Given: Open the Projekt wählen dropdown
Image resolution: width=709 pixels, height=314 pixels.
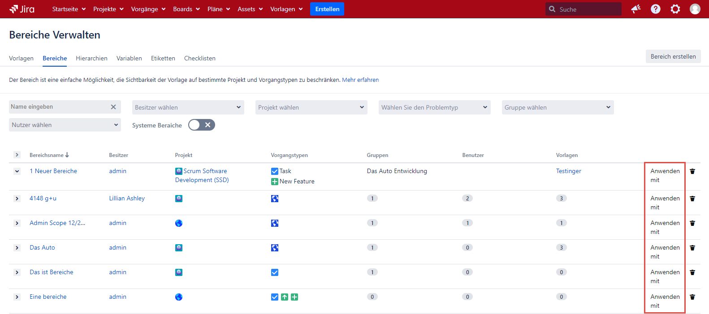Looking at the screenshot, I should (x=311, y=107).
